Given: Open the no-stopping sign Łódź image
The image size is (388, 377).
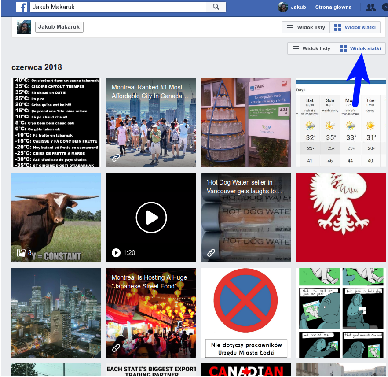Looking at the screenshot, I should 246,313.
